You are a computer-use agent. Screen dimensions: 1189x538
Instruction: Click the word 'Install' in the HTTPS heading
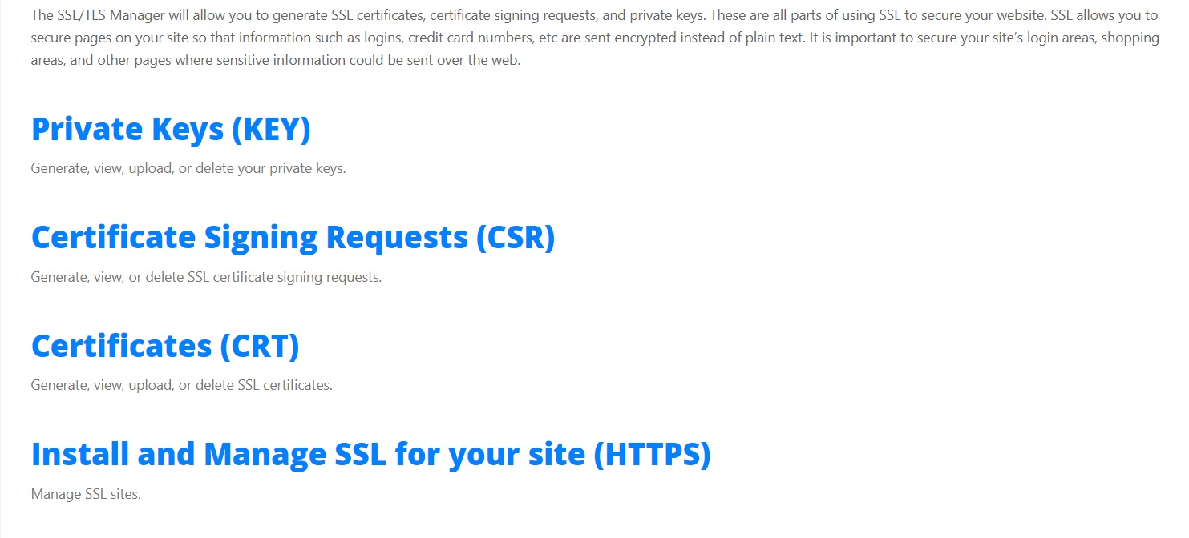click(x=80, y=453)
